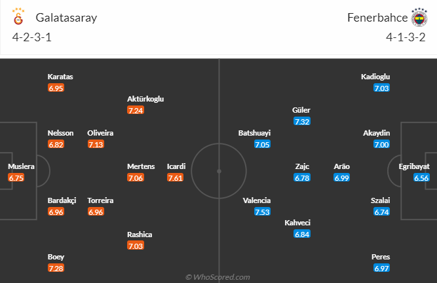Select Mertens in attacking midfield
Screen dimensions: 437x283
click(x=141, y=166)
